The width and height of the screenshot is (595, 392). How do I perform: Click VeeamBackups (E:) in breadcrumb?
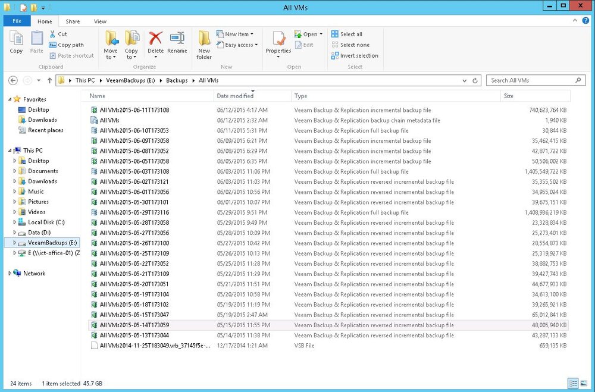click(x=130, y=80)
